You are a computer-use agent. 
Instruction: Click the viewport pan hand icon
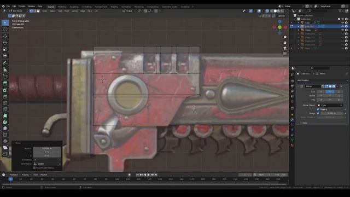pos(285,43)
